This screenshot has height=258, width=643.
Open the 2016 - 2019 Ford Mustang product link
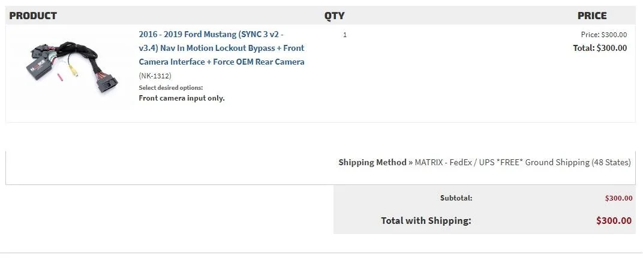221,48
